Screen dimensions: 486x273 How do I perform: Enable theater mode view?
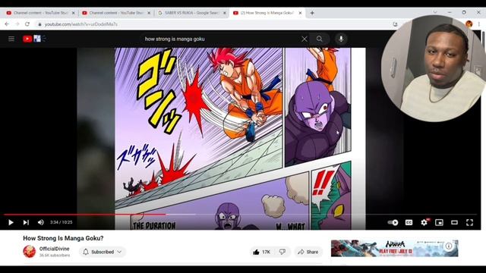point(454,222)
